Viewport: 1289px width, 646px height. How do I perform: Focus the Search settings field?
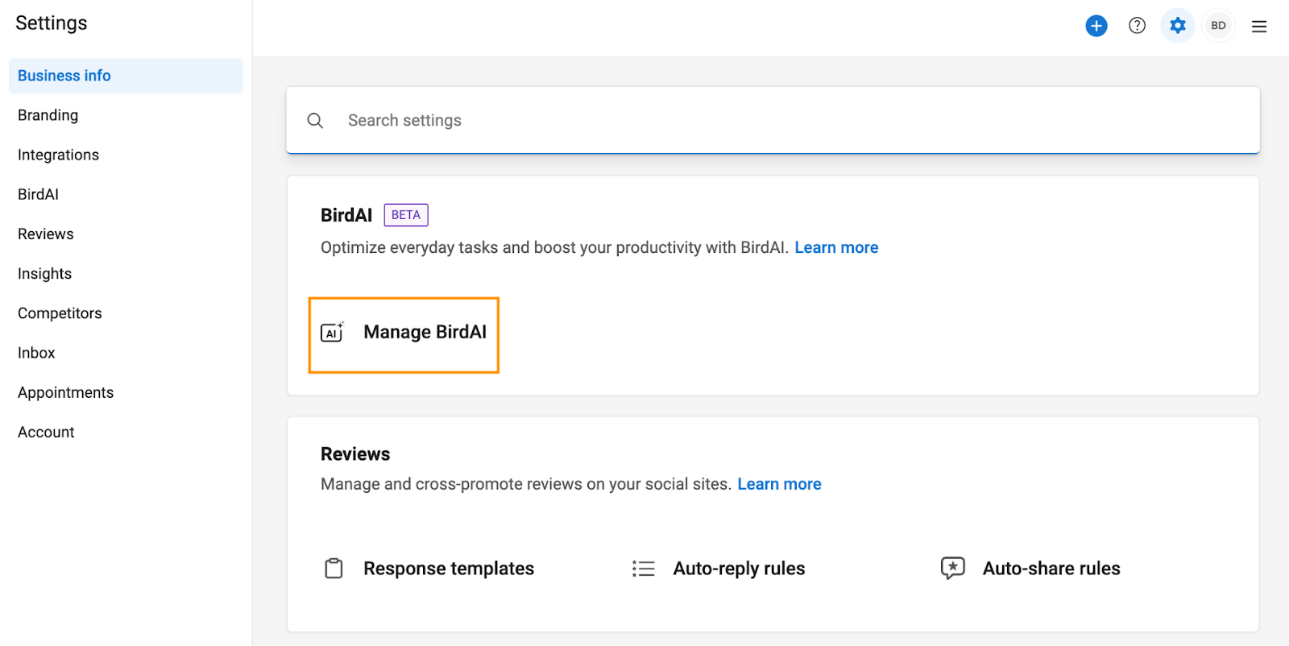click(773, 120)
